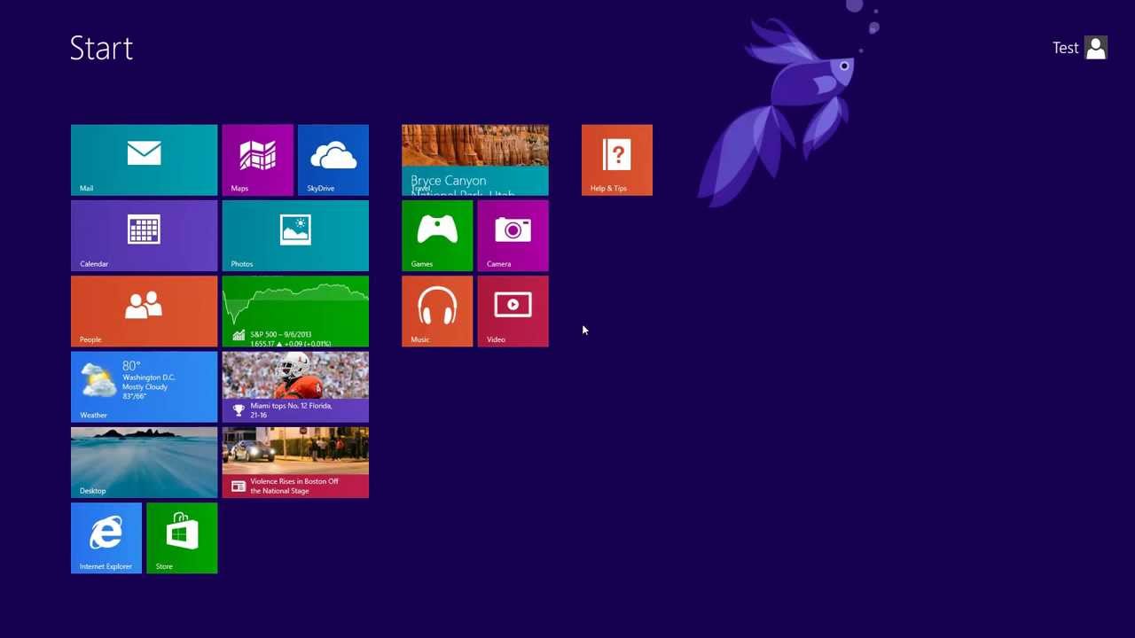
Task: Open the Desktop tile
Action: [x=144, y=463]
